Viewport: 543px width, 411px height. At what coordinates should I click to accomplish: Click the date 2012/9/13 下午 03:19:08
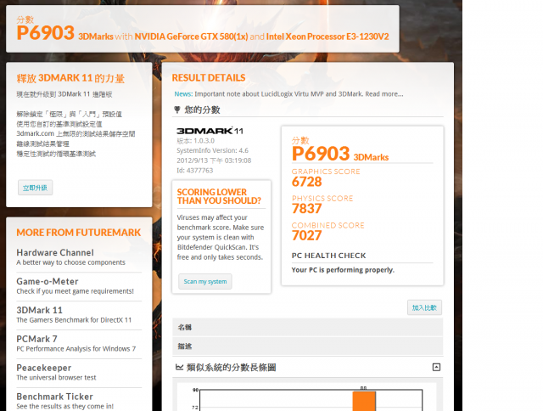214,160
